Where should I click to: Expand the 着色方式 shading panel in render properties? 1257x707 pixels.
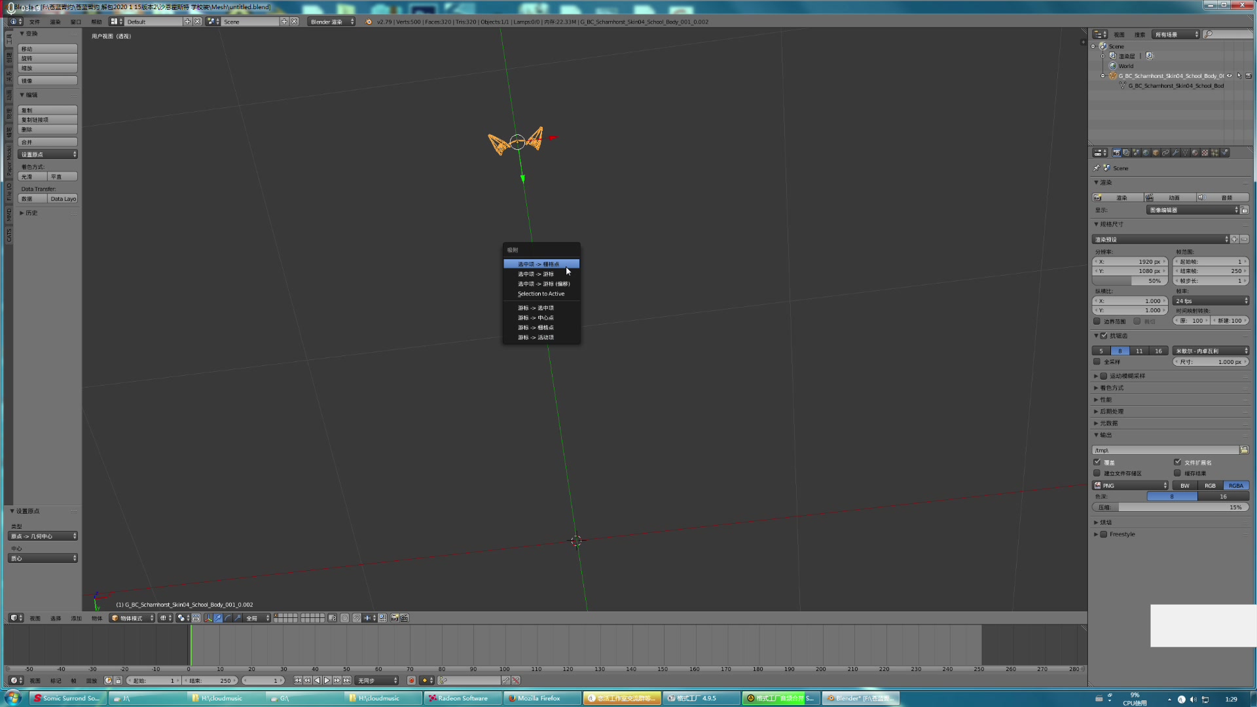point(1111,388)
